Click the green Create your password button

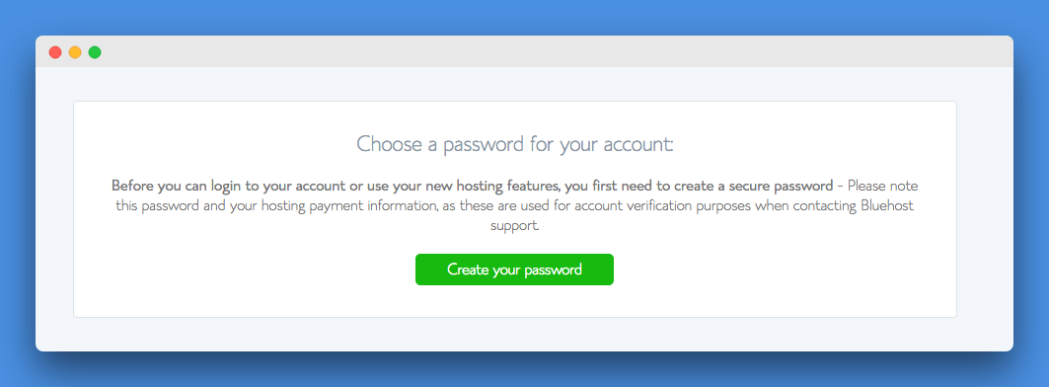pyautogui.click(x=514, y=270)
